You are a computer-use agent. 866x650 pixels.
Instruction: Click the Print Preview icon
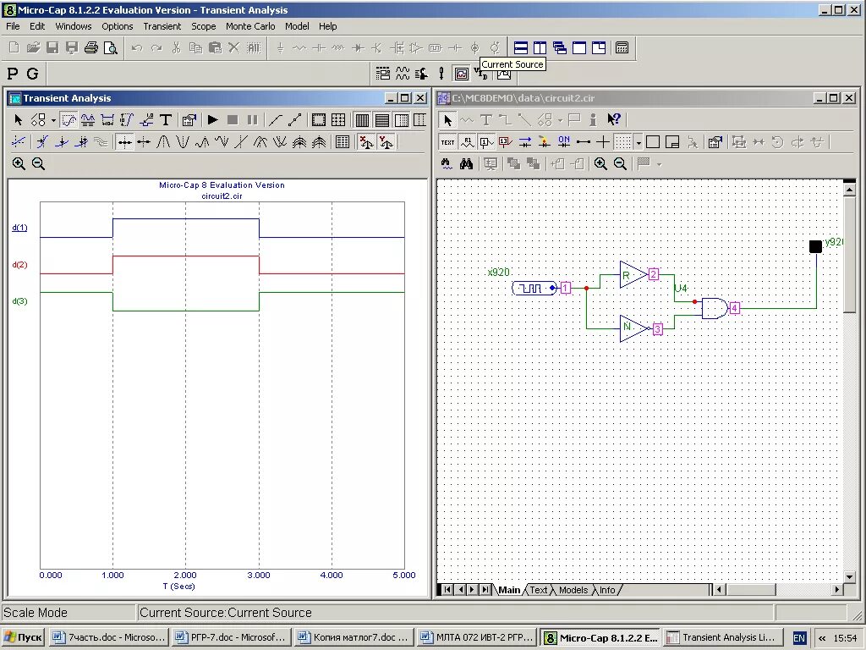(x=111, y=47)
